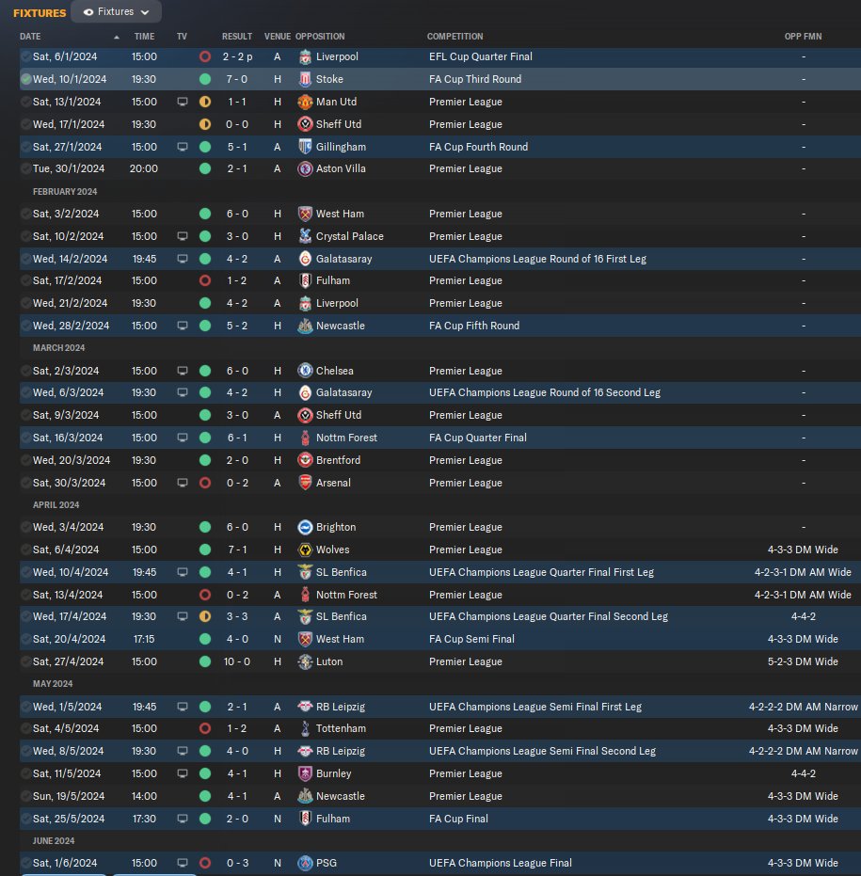Toggle the checkmark on PSG 1/6/2024 row
The width and height of the screenshot is (861, 876).
click(x=25, y=863)
